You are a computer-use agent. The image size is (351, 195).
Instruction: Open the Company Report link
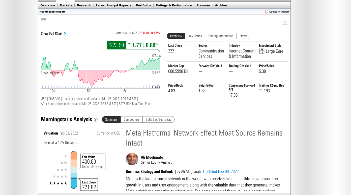tap(279, 12)
